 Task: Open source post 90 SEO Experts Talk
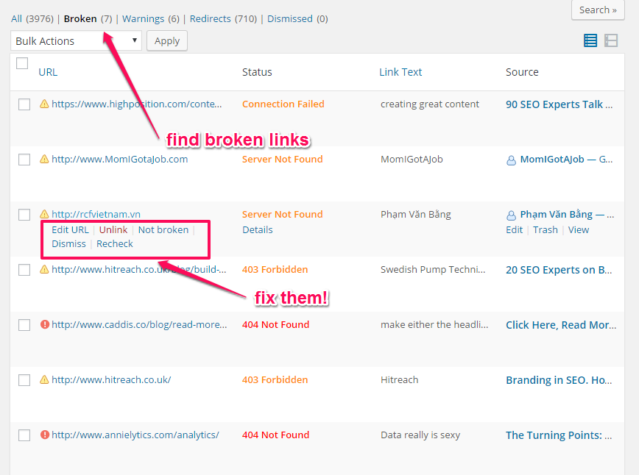tap(559, 104)
